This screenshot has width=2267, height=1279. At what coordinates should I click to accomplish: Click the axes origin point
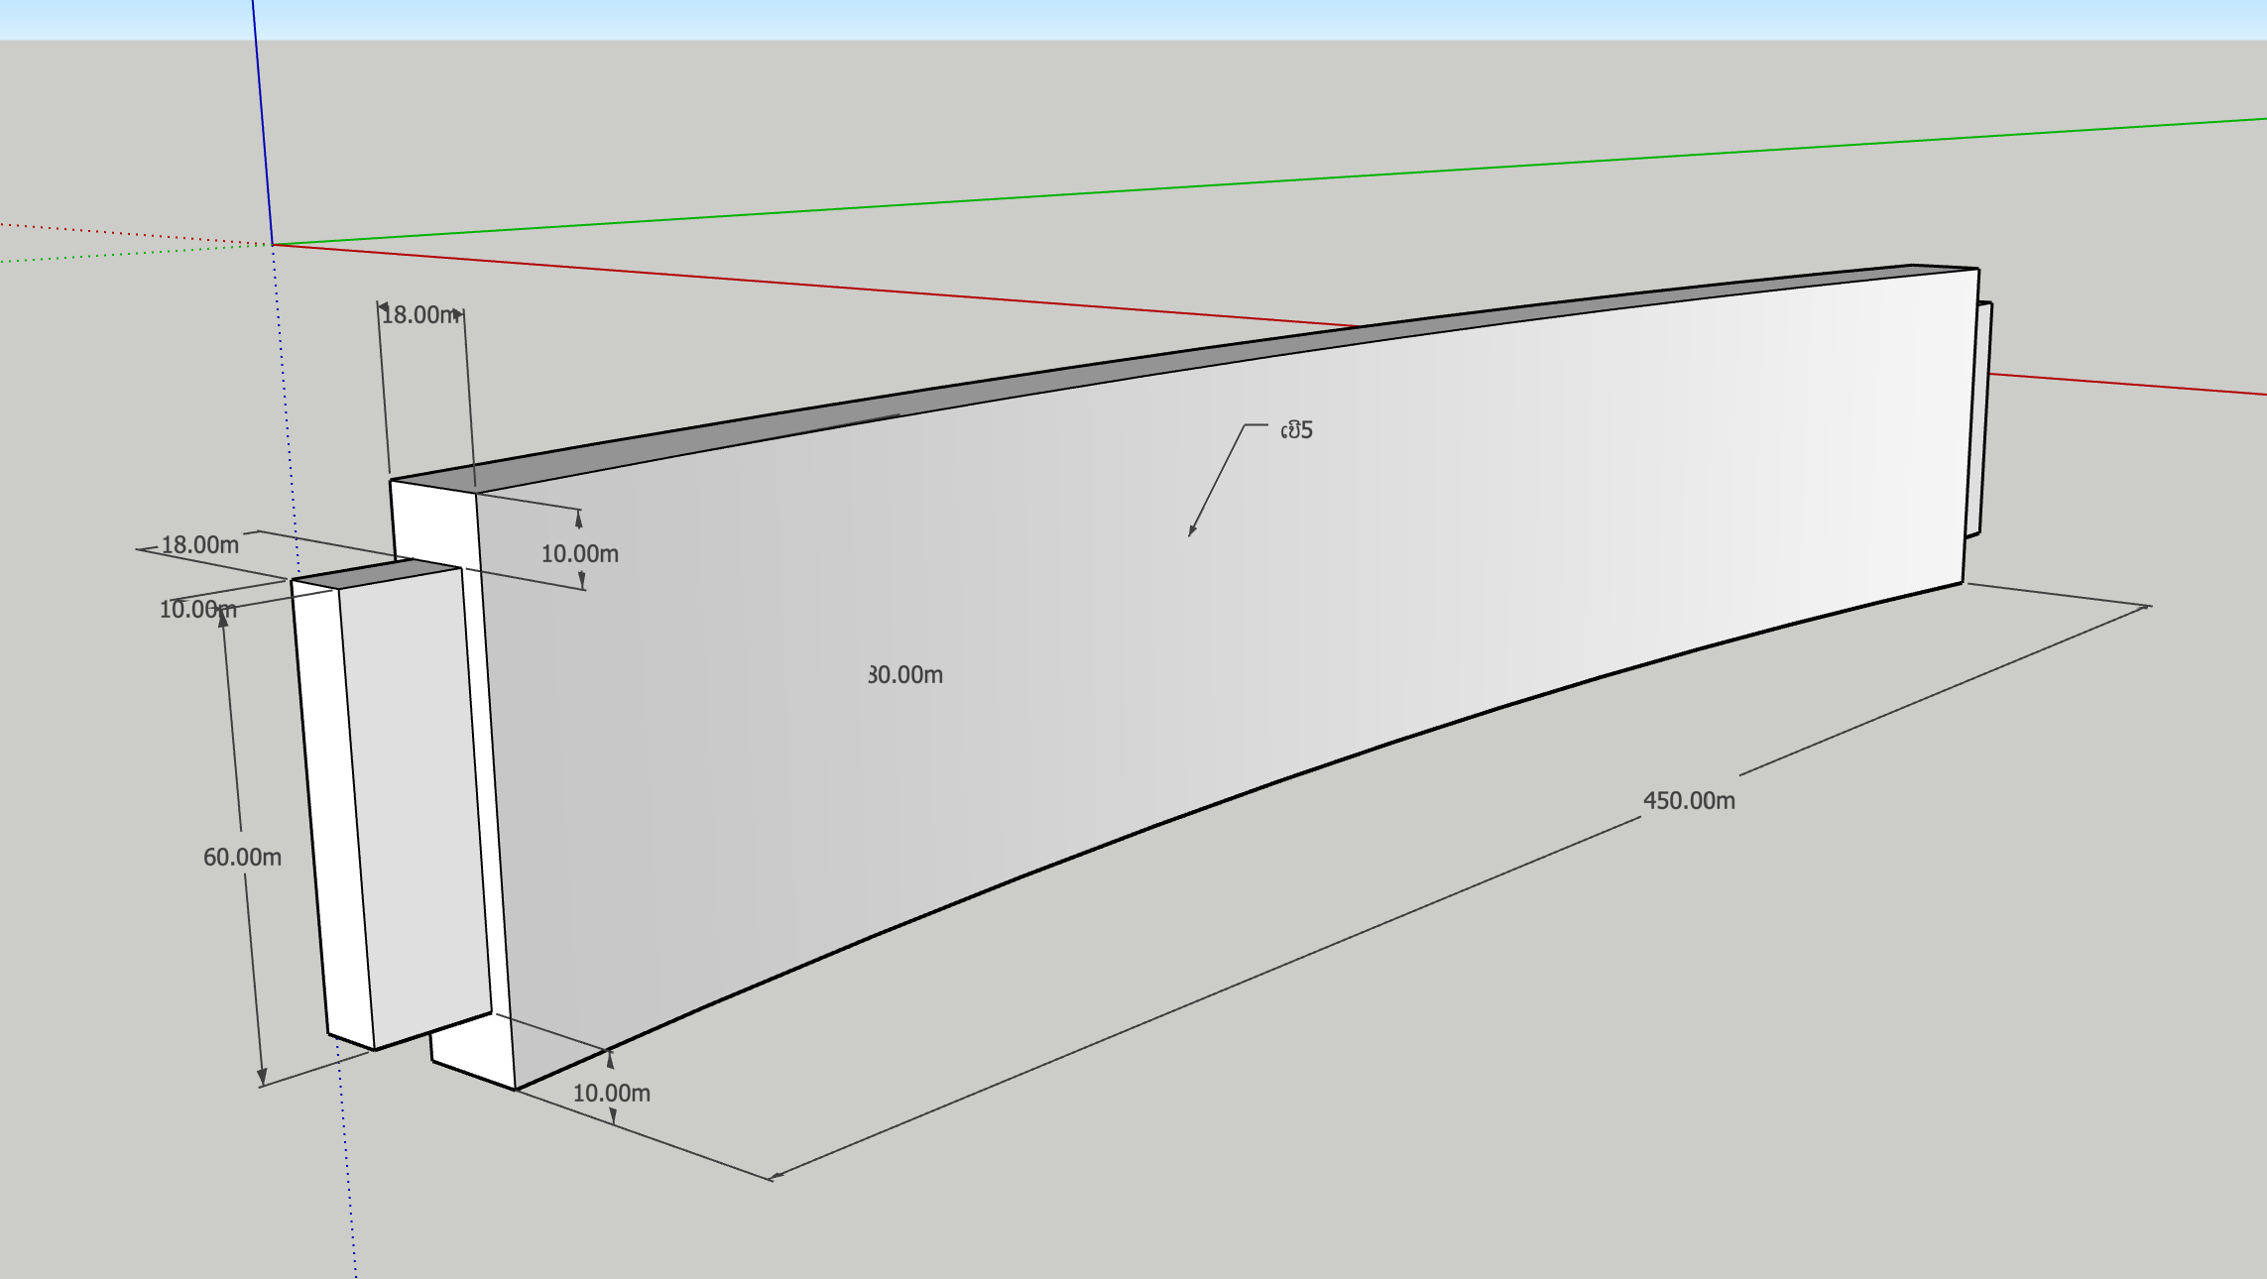(x=273, y=244)
